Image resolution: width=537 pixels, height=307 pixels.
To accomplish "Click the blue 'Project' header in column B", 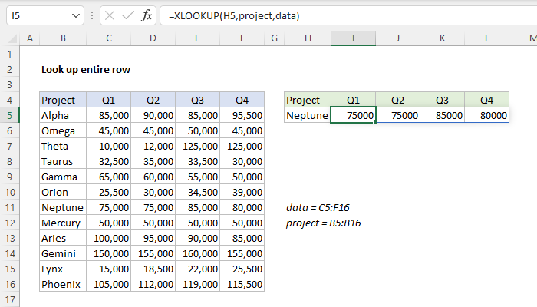I will pos(63,100).
